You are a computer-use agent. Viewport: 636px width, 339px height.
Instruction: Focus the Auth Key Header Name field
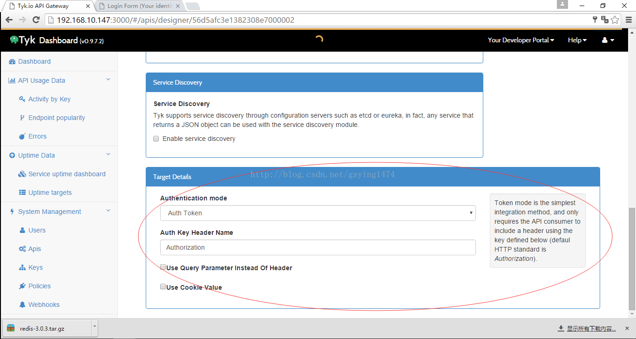pyautogui.click(x=318, y=247)
